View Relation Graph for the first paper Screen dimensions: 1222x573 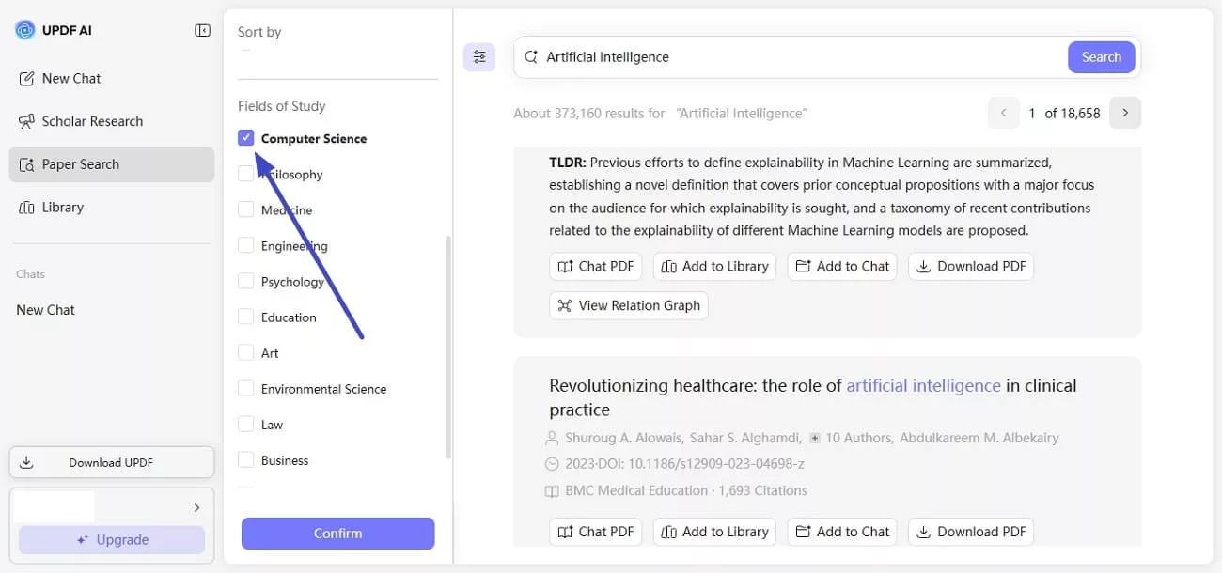coord(628,305)
